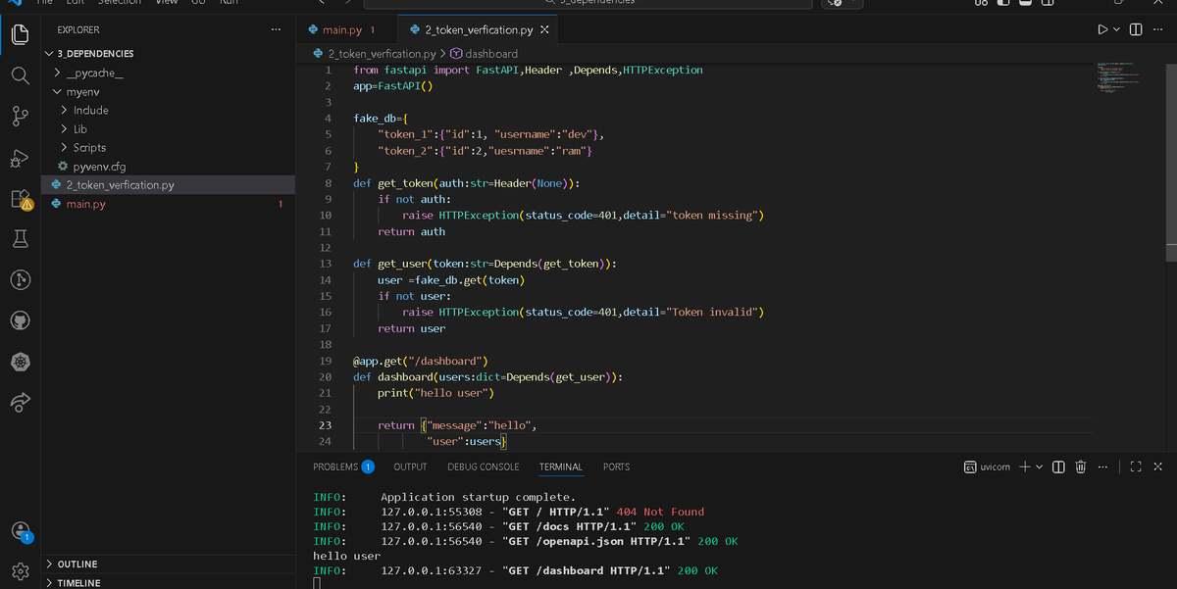Open Explorer views and more actions ellipsis

[x=276, y=30]
